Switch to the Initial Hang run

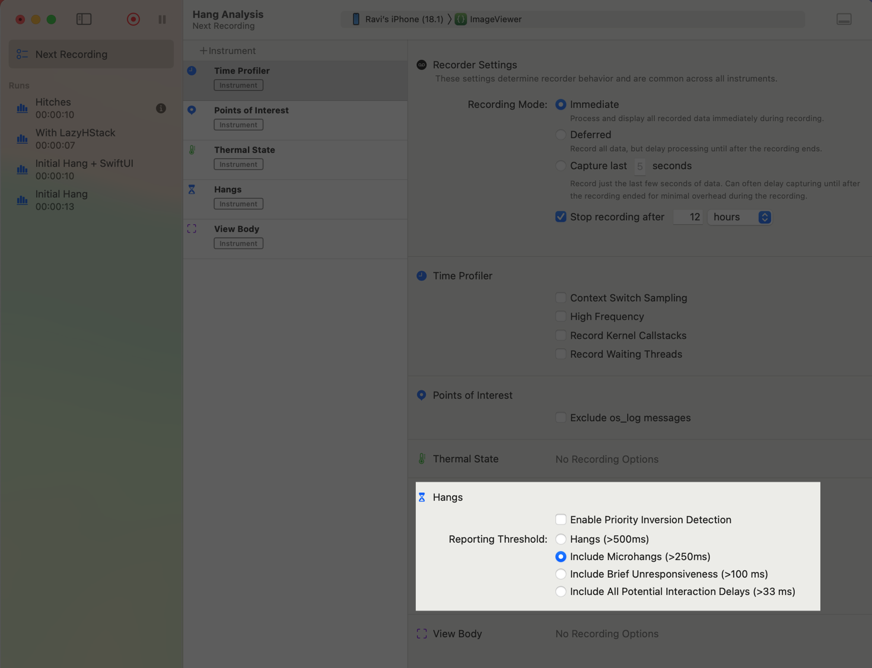coord(62,200)
